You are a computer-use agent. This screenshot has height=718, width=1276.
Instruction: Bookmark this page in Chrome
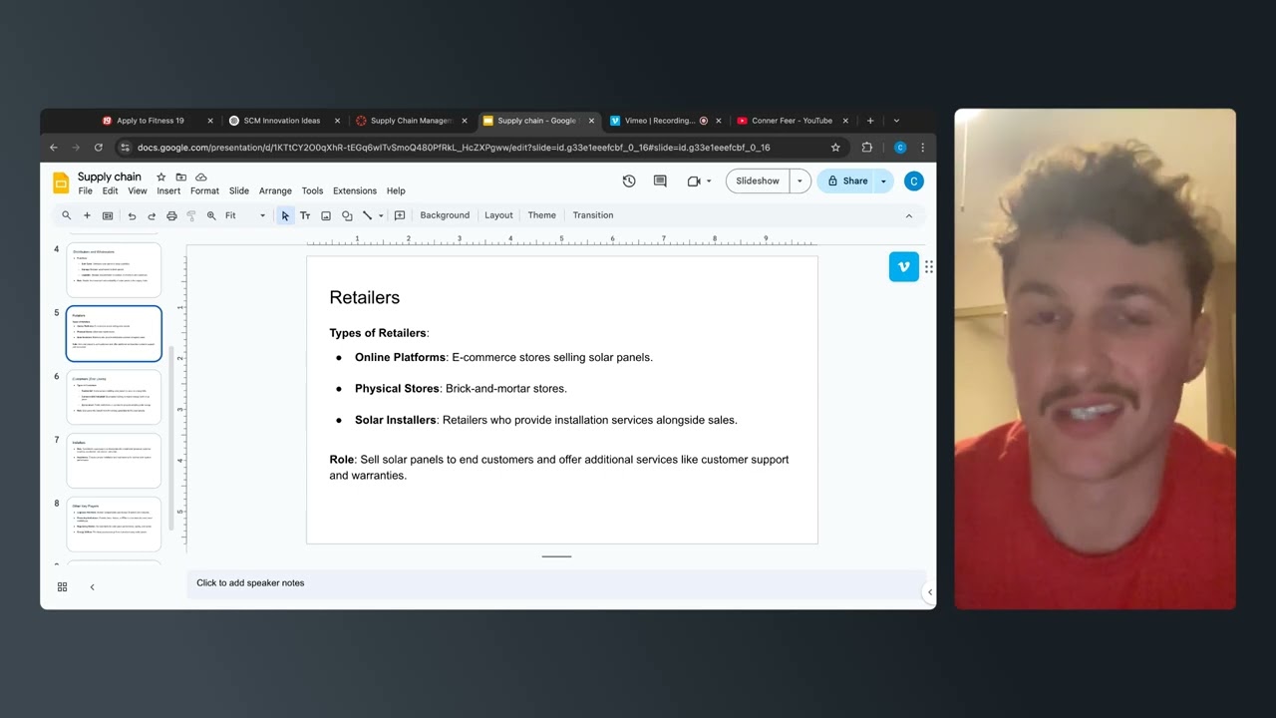tap(835, 148)
